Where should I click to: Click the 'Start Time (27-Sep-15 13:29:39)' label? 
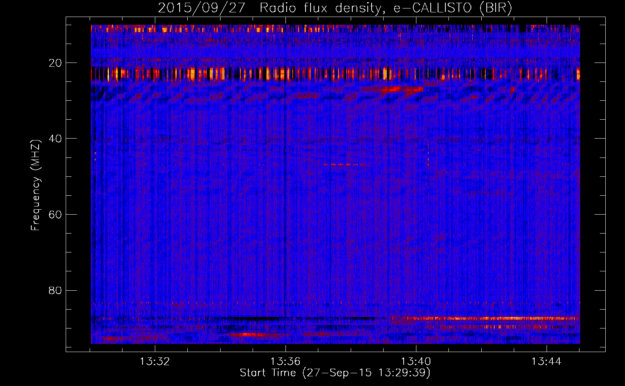coord(335,372)
